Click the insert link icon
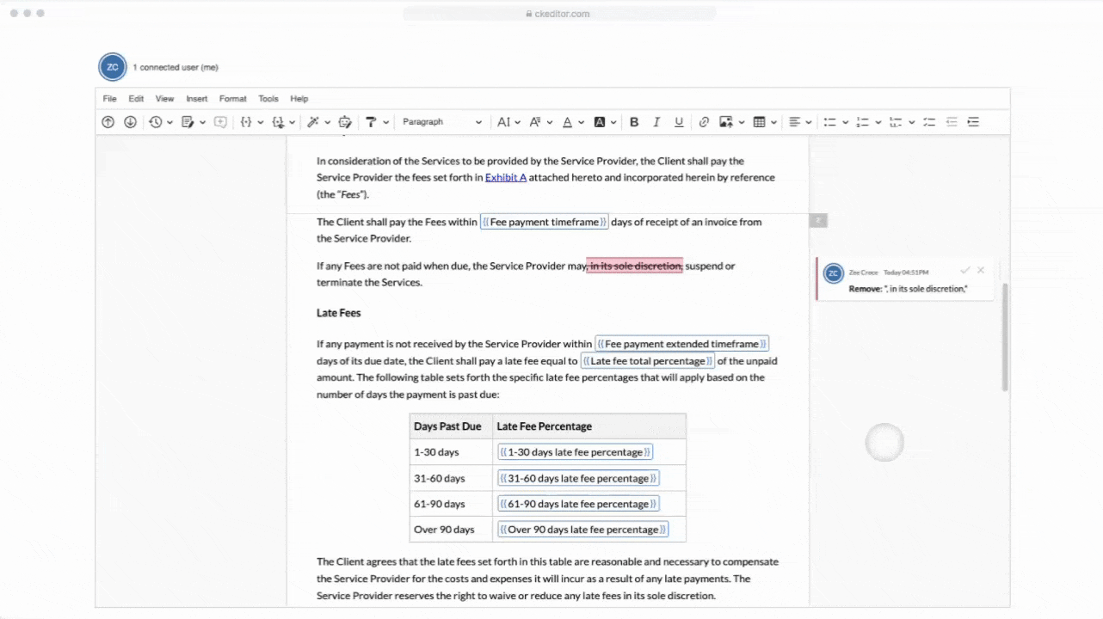 [x=704, y=122]
